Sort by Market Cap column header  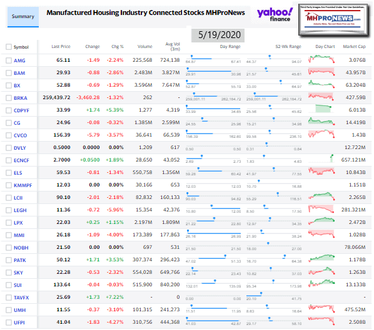(x=354, y=47)
